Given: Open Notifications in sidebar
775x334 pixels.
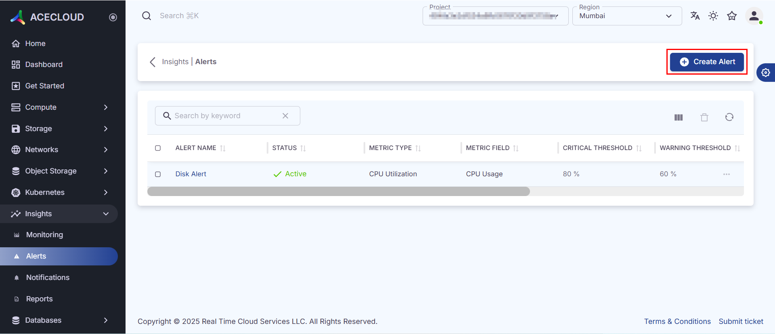Looking at the screenshot, I should [48, 278].
